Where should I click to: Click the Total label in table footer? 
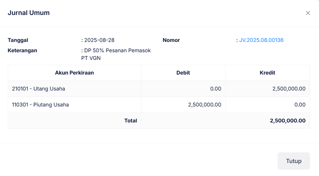click(130, 121)
